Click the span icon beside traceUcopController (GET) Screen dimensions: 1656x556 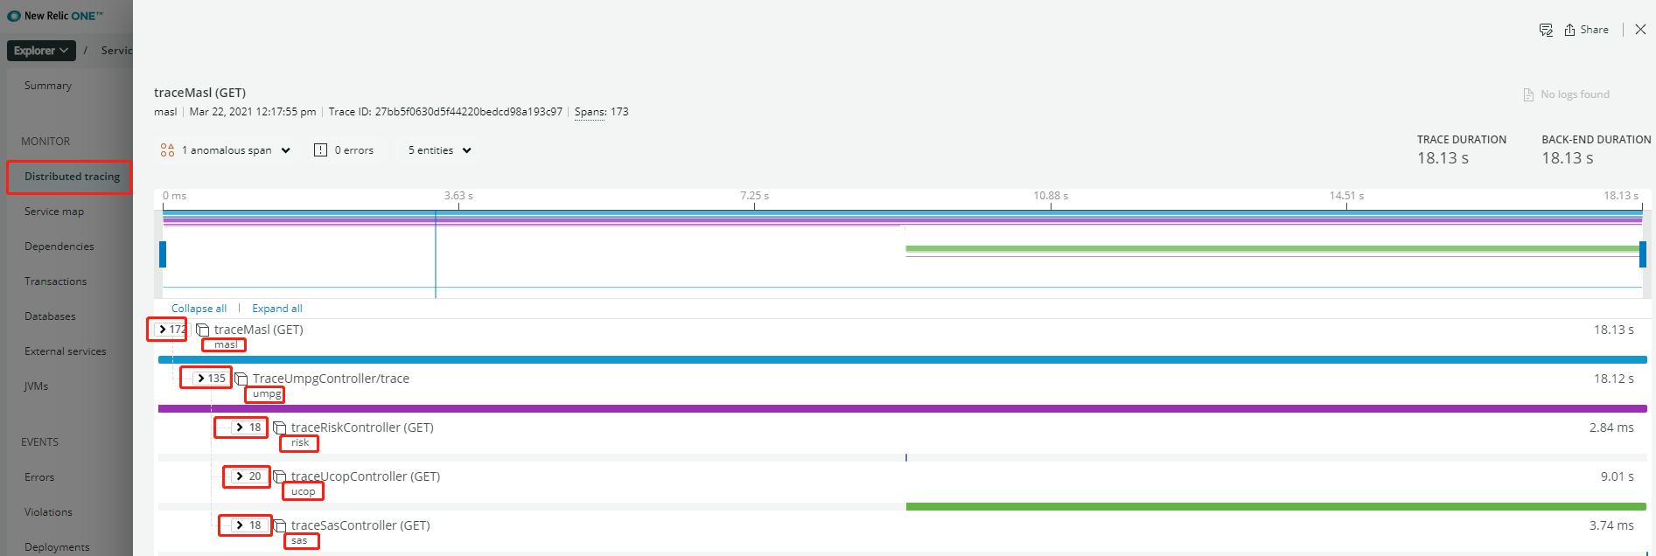pos(280,477)
